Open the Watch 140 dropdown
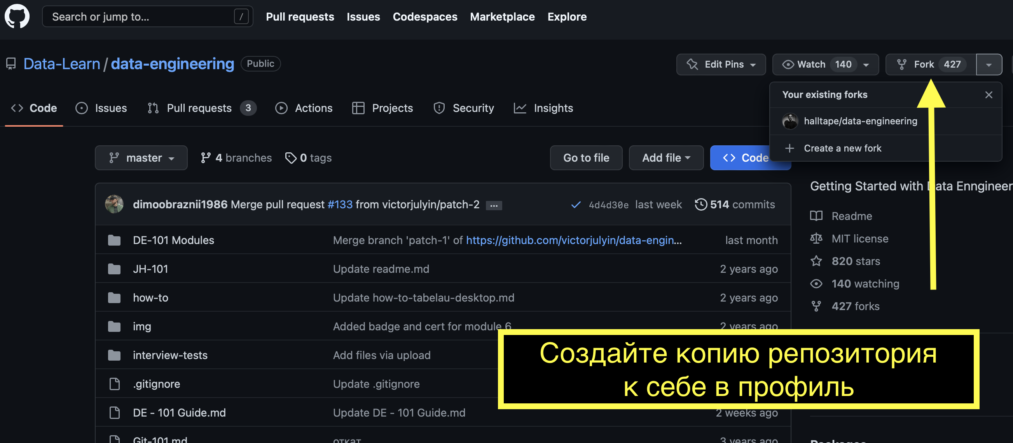The height and width of the screenshot is (443, 1013). click(x=825, y=65)
